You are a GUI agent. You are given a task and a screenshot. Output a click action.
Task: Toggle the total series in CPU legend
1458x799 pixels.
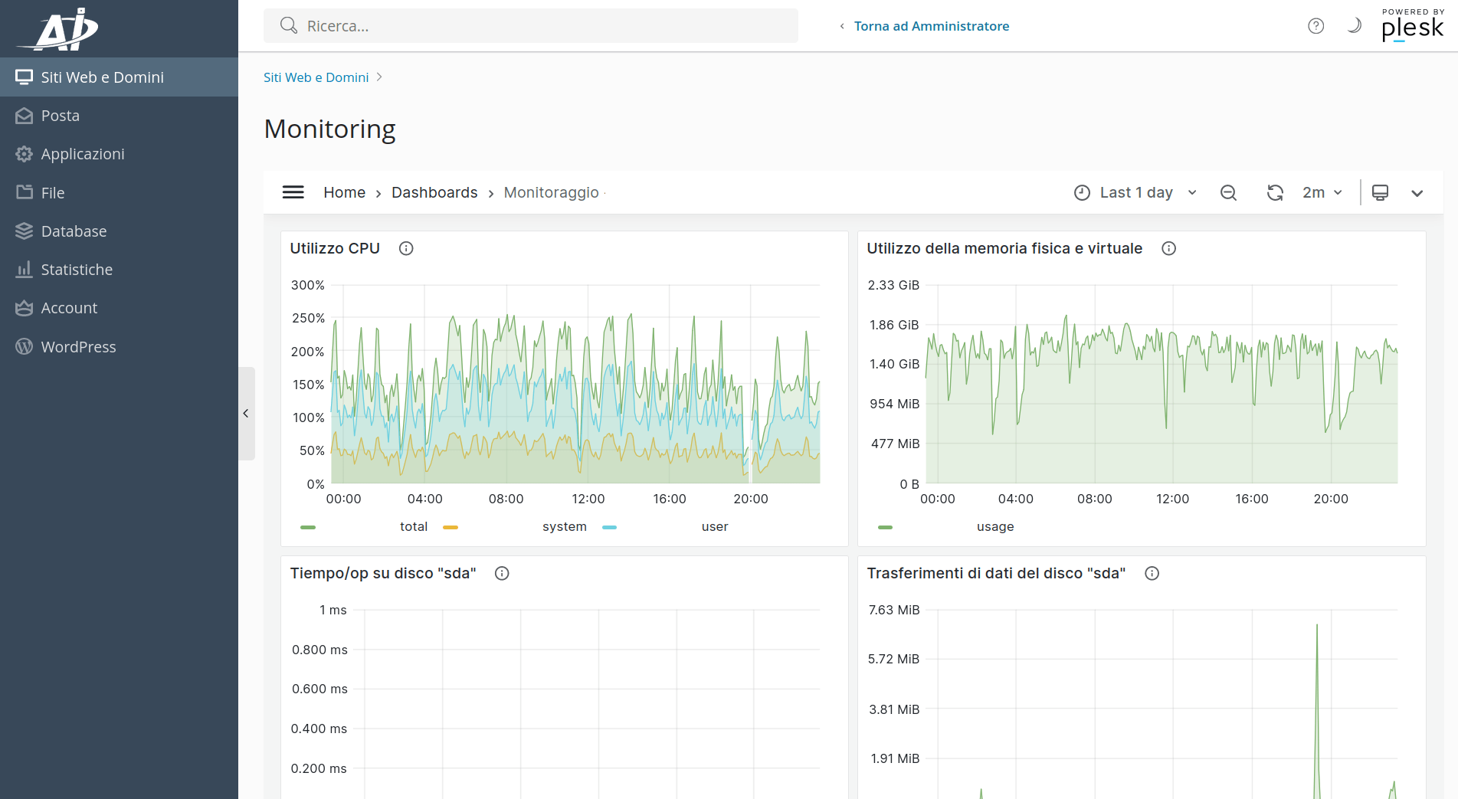pos(414,526)
